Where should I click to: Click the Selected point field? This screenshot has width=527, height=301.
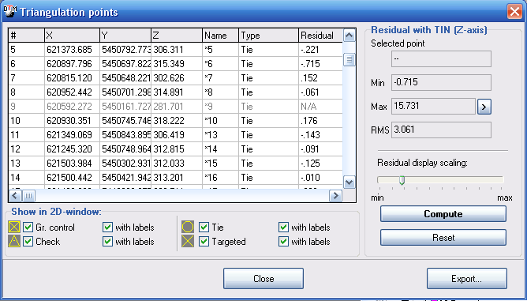(x=441, y=59)
